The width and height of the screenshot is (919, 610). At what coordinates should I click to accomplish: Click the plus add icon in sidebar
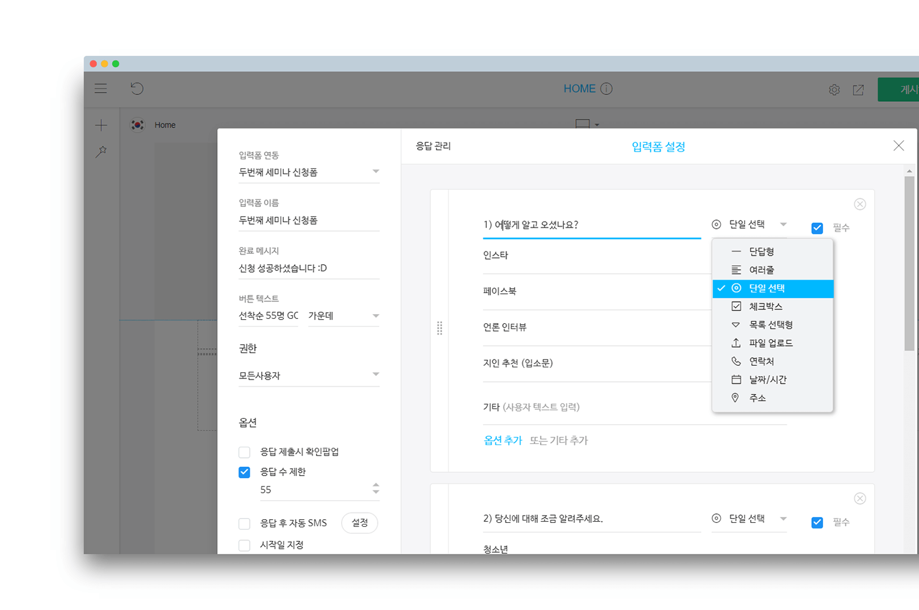pyautogui.click(x=101, y=125)
